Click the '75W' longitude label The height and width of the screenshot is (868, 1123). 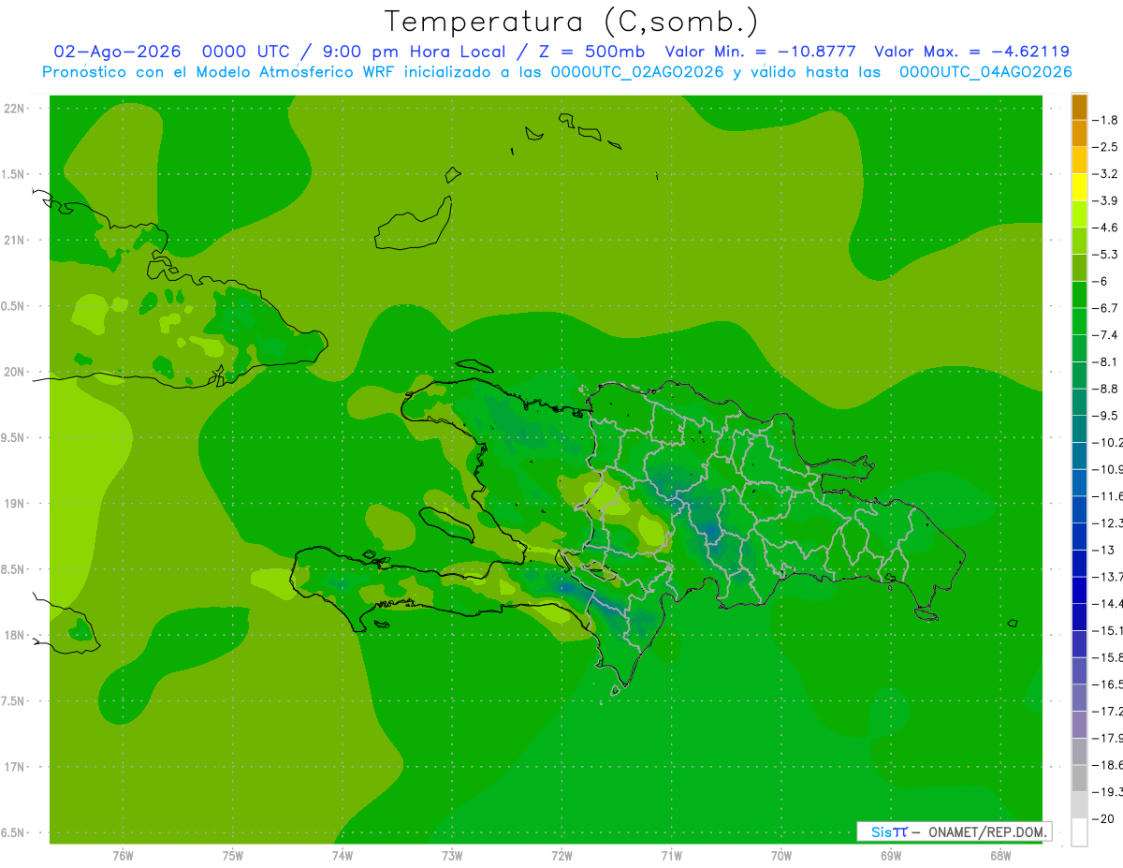[233, 857]
